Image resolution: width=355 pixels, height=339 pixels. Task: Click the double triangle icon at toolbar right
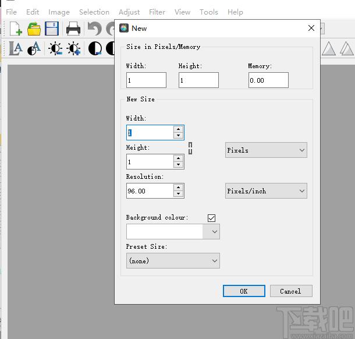[347, 48]
